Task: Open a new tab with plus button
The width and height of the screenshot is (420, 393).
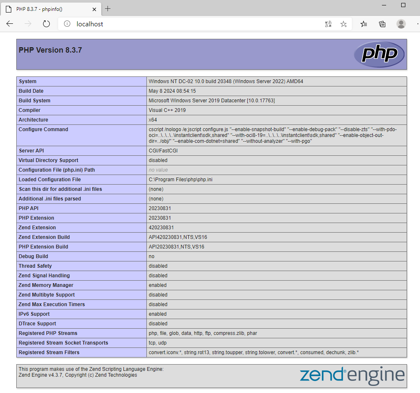Action: click(x=108, y=9)
